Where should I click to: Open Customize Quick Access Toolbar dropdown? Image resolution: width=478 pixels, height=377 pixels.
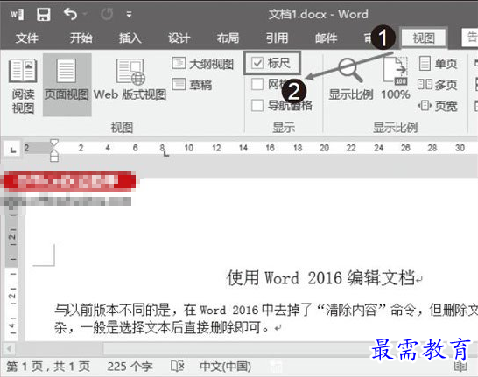[x=129, y=14]
